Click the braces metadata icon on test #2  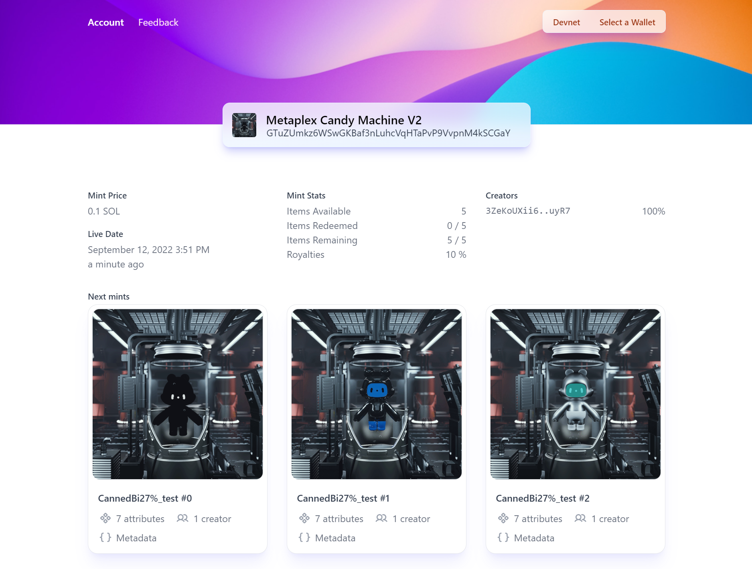coord(503,537)
